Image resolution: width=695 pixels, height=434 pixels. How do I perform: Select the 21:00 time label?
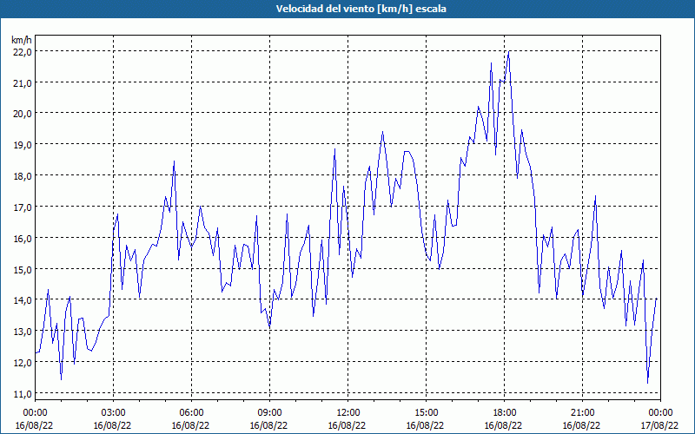tap(582, 413)
